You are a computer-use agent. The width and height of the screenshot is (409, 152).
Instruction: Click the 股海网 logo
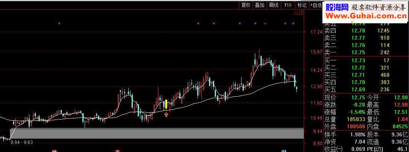click(337, 8)
